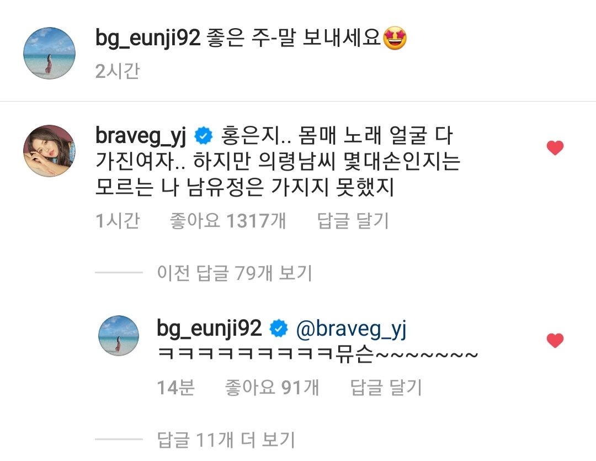Reply to braveg_yj via 답글 달기
The width and height of the screenshot is (596, 461).
pyautogui.click(x=353, y=221)
